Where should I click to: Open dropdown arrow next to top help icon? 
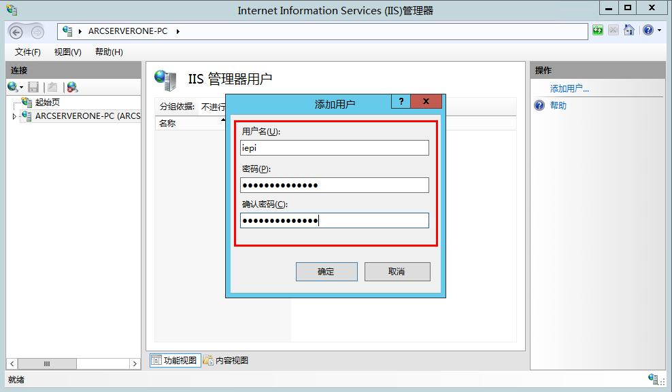[660, 31]
